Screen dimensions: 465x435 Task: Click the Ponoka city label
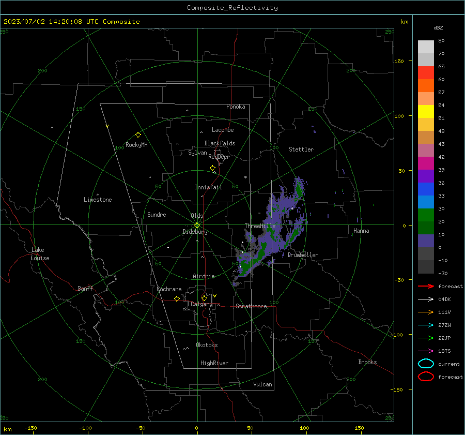click(236, 107)
